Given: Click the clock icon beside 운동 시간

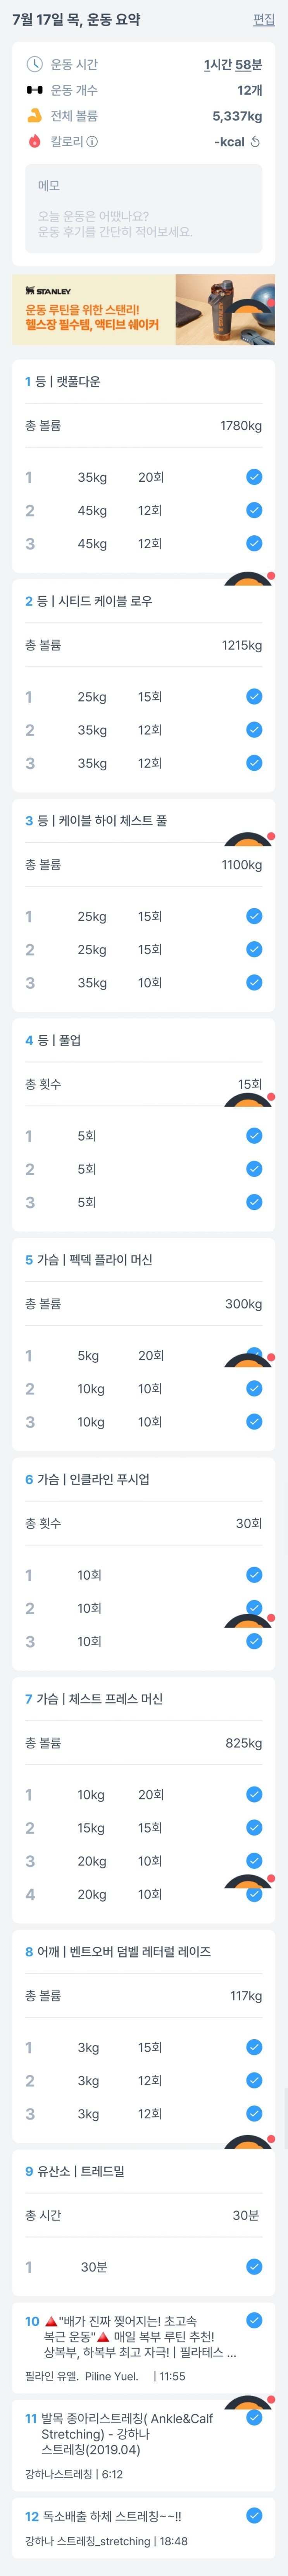Looking at the screenshot, I should 35,64.
